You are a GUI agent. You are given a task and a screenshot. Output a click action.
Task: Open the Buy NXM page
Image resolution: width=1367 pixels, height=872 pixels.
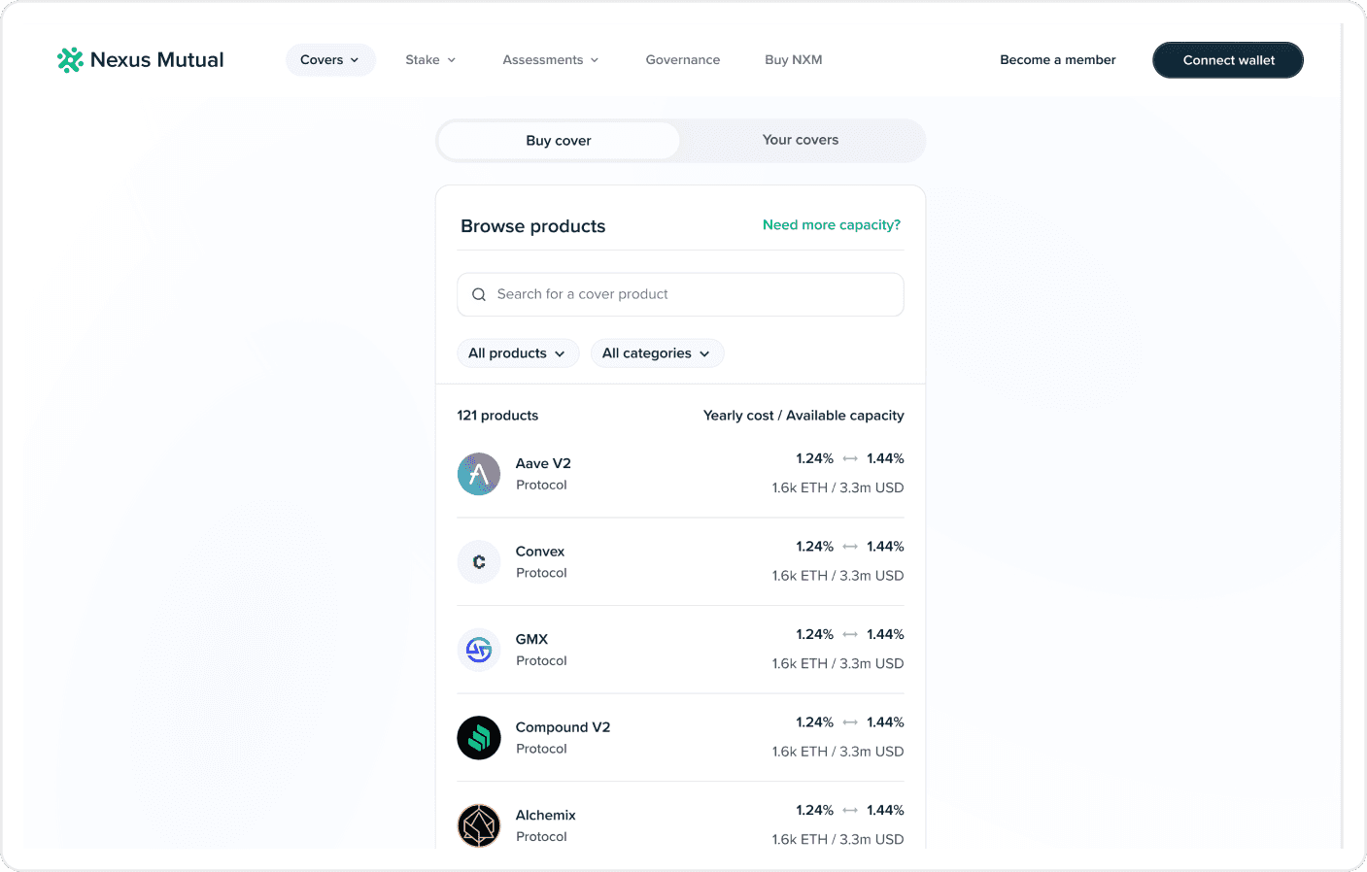[794, 60]
